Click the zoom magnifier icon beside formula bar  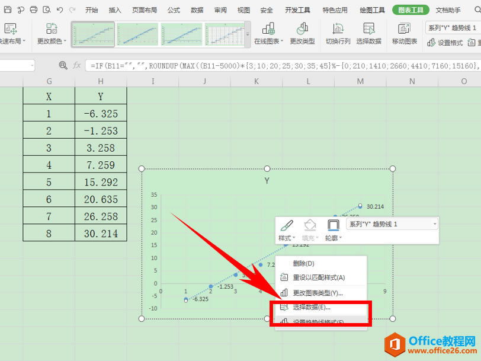63,65
